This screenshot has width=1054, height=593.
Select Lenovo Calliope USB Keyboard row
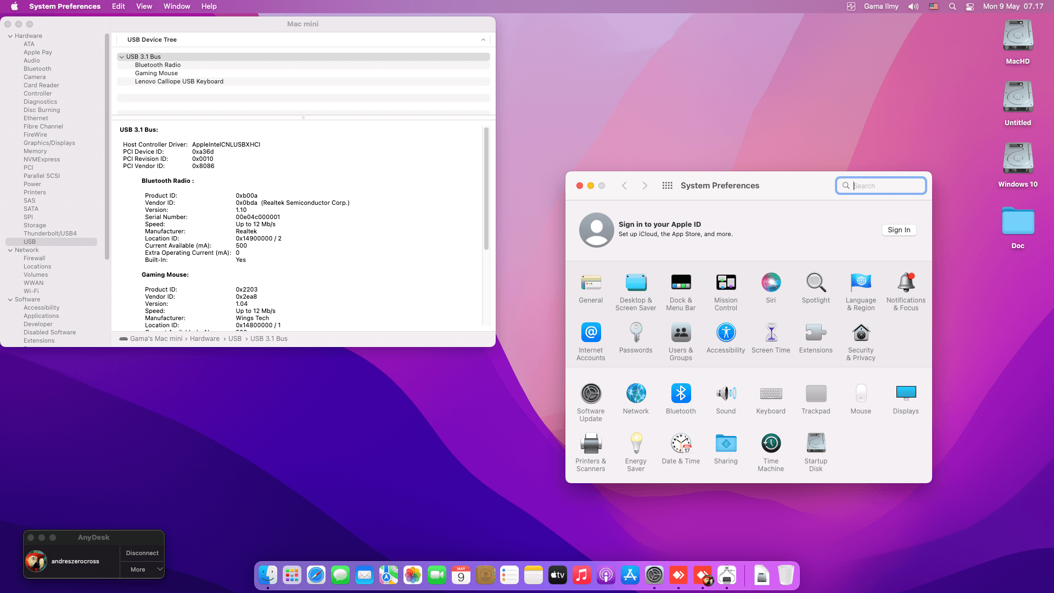coord(303,81)
